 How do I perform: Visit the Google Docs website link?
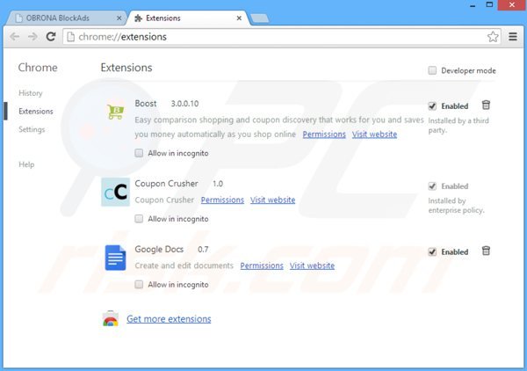[312, 266]
